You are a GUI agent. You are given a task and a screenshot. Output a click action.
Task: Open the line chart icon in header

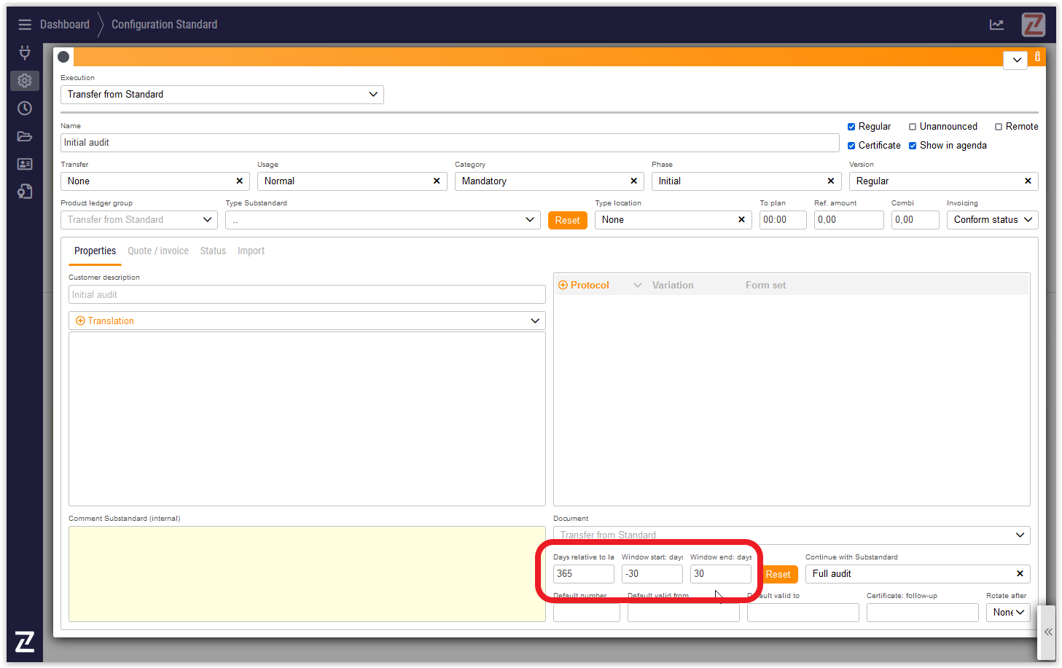point(996,25)
